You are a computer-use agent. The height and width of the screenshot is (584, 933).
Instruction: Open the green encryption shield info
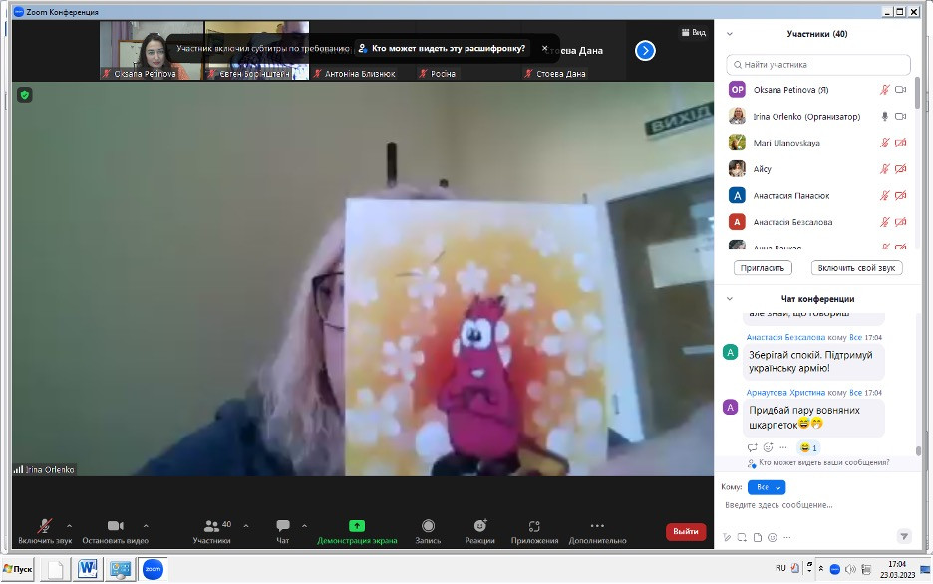[24, 95]
